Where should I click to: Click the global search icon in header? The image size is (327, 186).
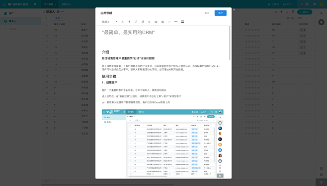[302, 4]
